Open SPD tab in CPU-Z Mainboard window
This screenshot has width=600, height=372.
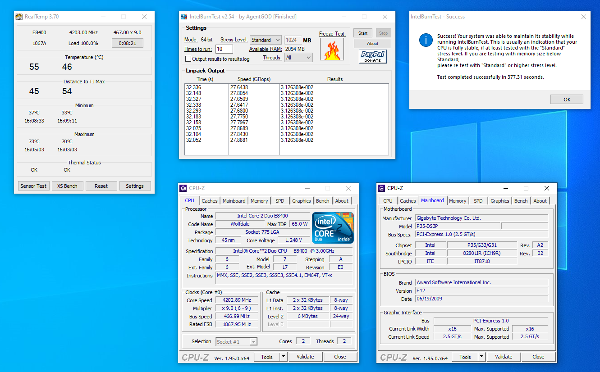(478, 201)
